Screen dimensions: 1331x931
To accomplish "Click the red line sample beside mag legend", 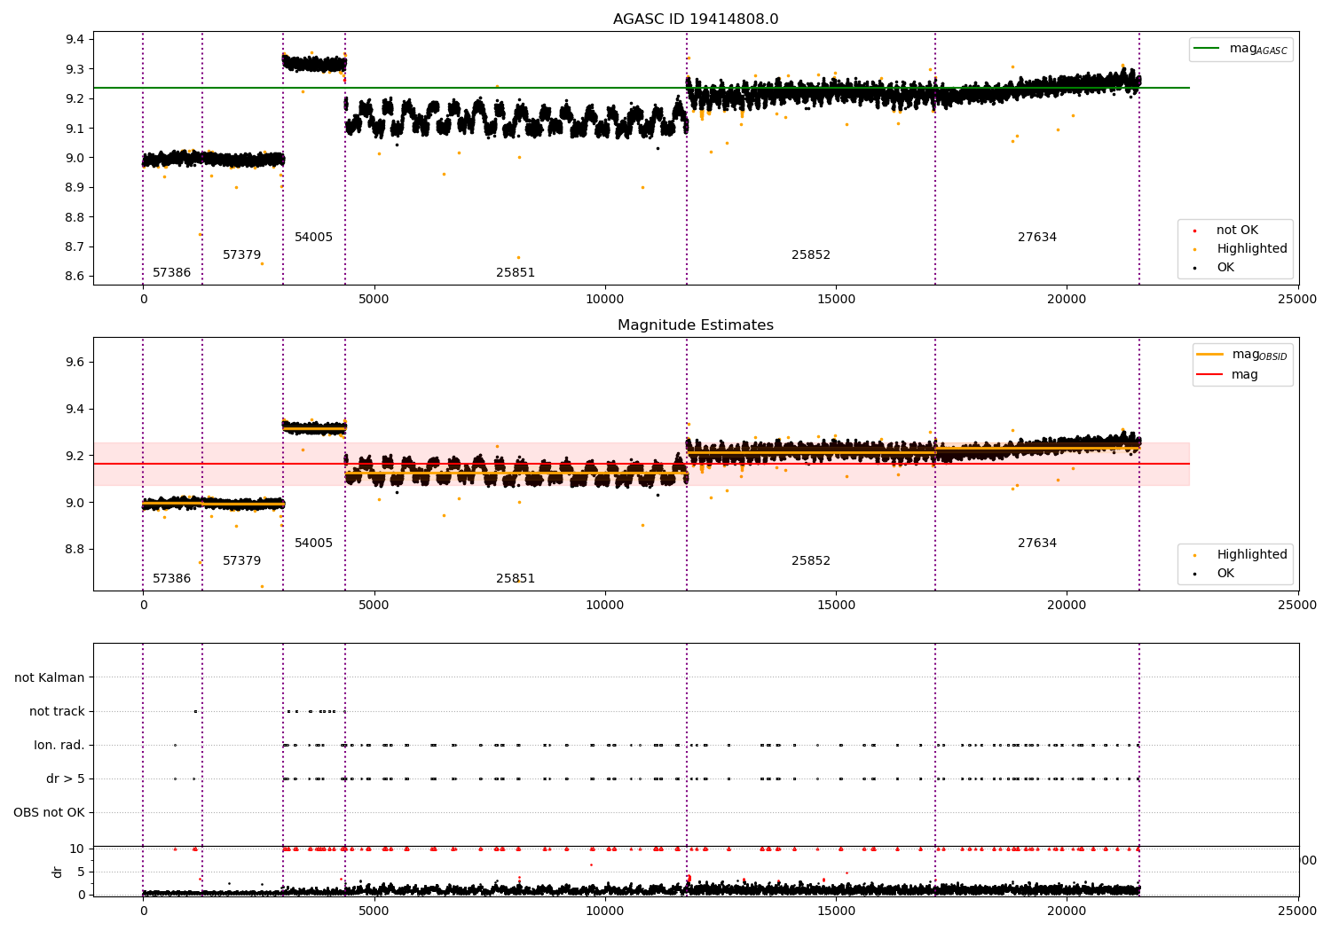I will (x=1209, y=375).
